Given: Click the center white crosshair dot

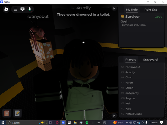Looking at the screenshot, I should point(83,42).
